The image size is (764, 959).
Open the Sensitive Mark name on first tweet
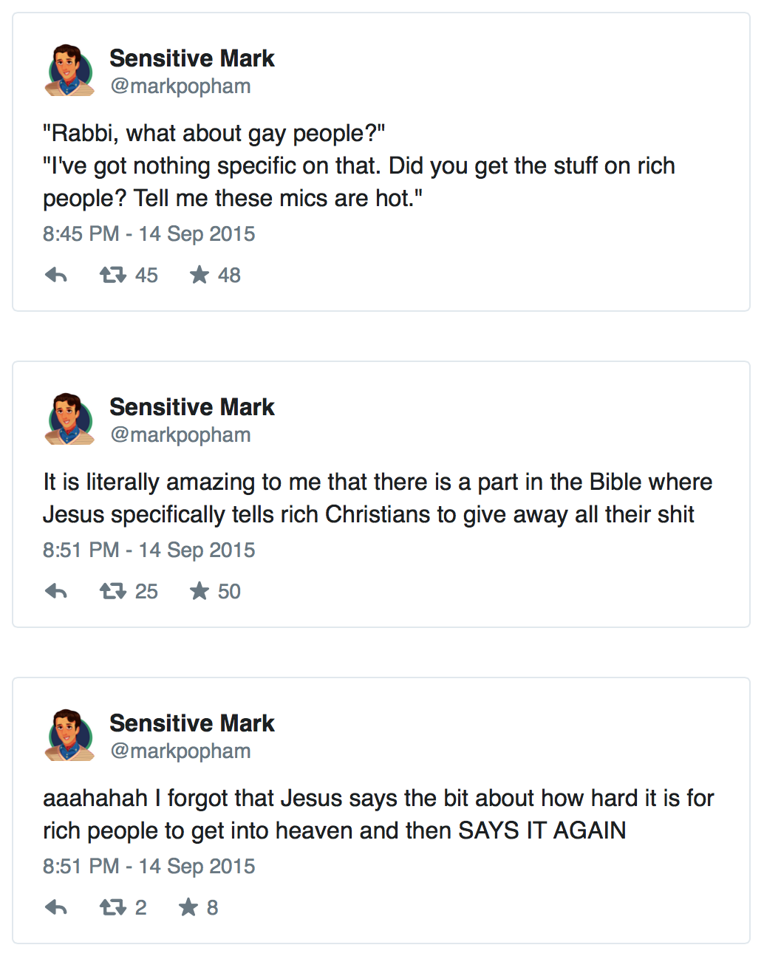coord(191,58)
